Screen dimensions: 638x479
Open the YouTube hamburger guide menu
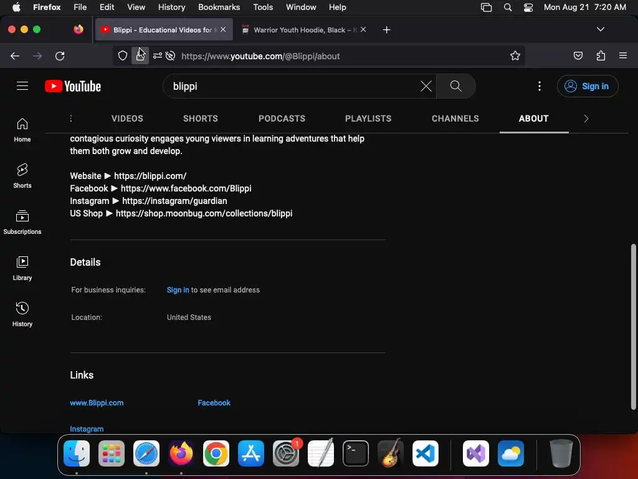(22, 86)
